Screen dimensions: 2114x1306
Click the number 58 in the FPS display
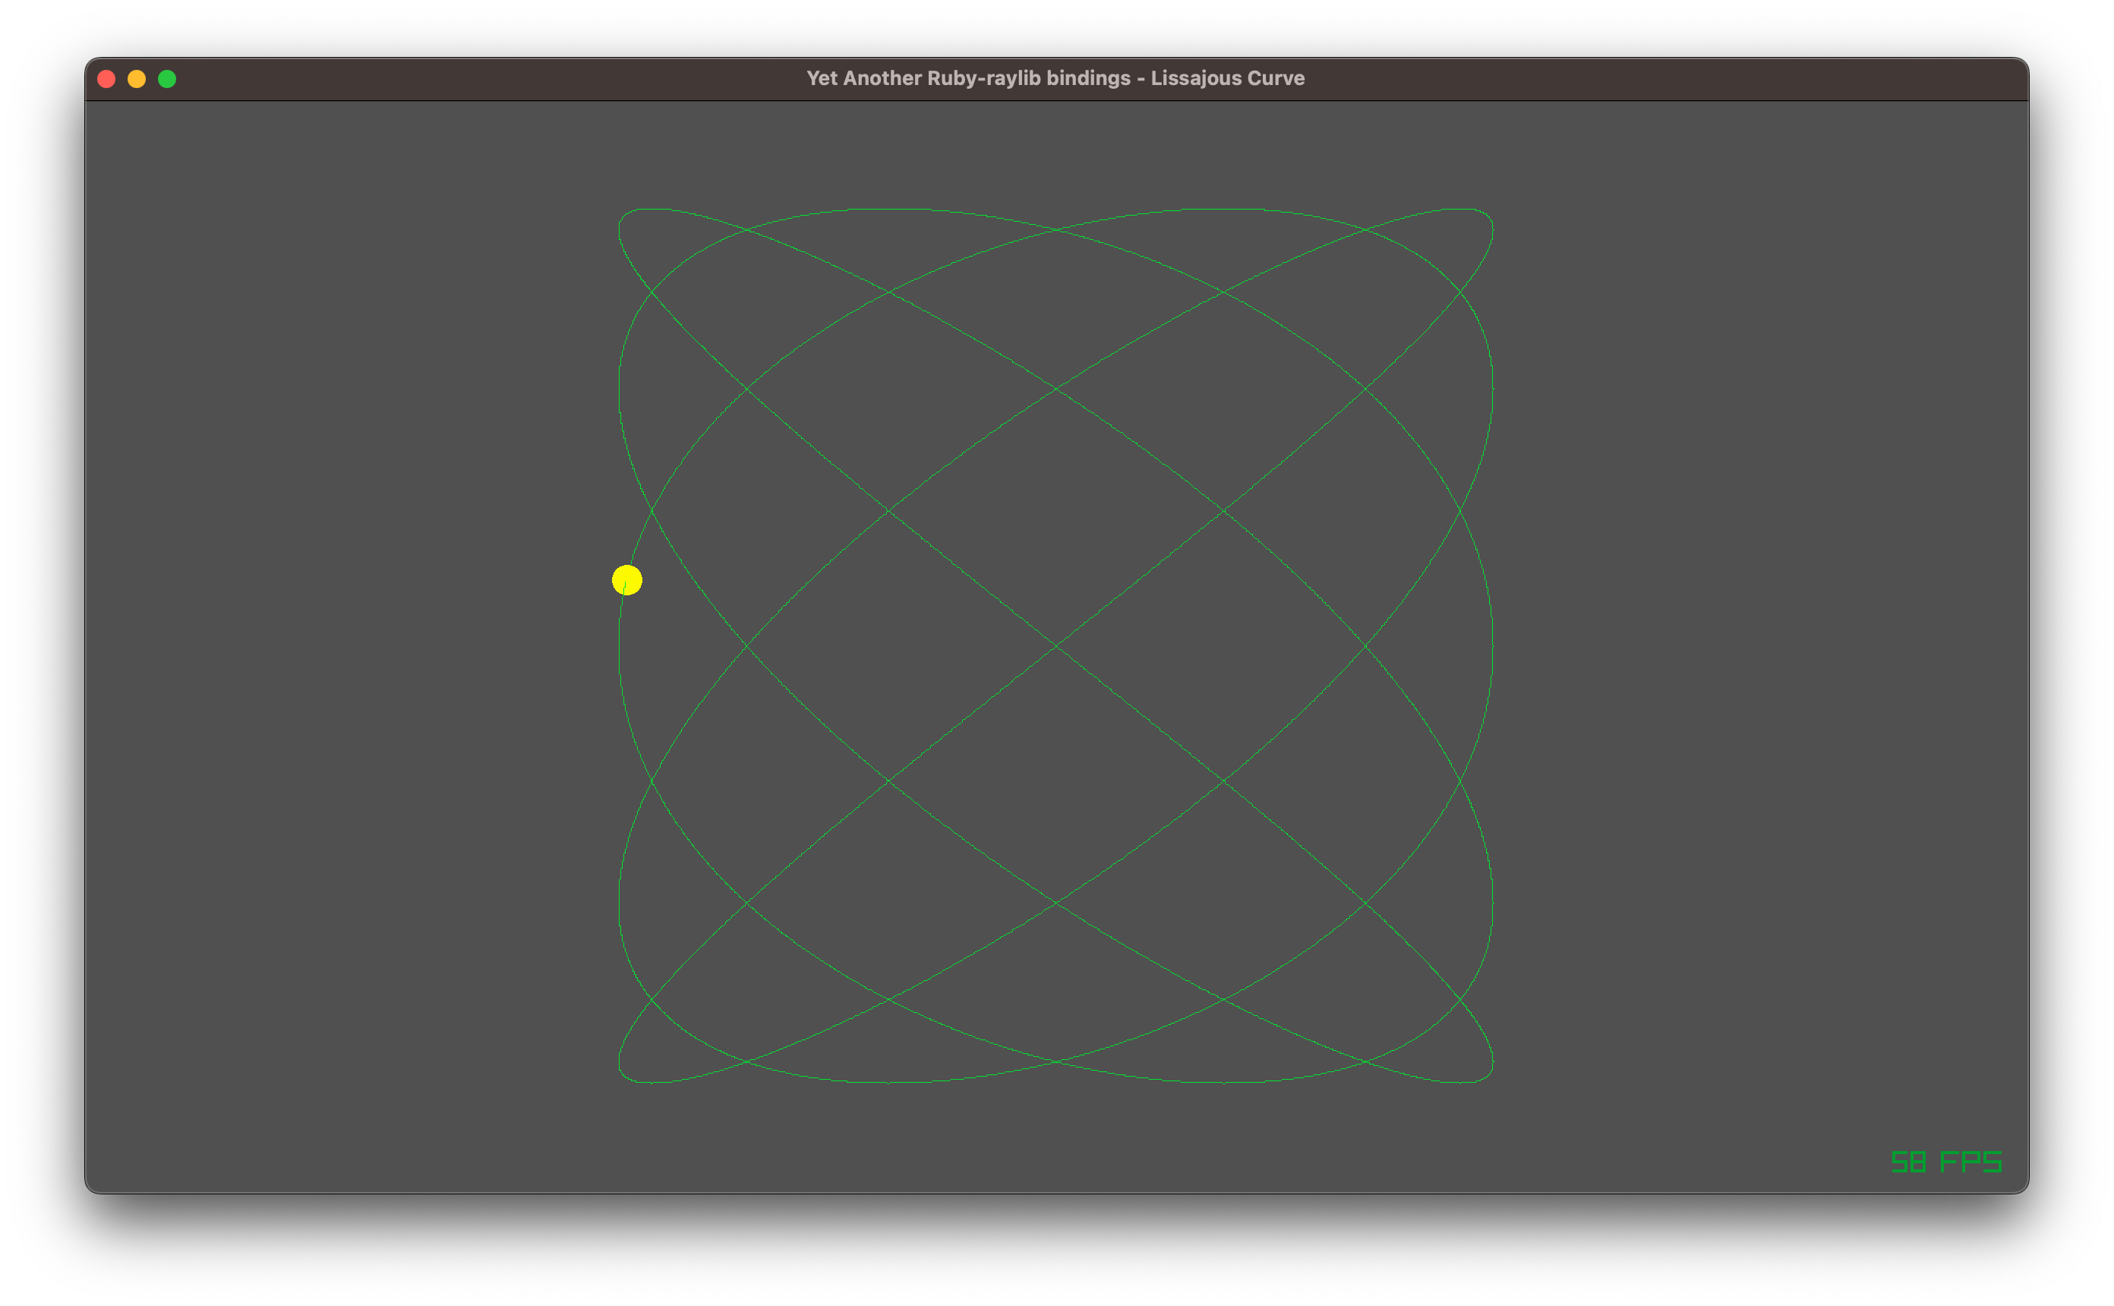coord(1907,1162)
